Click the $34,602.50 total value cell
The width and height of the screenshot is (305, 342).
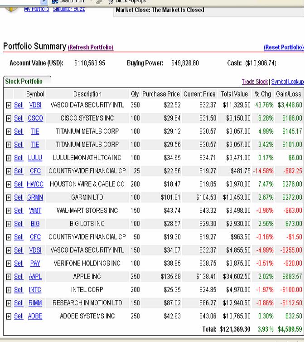237,277
